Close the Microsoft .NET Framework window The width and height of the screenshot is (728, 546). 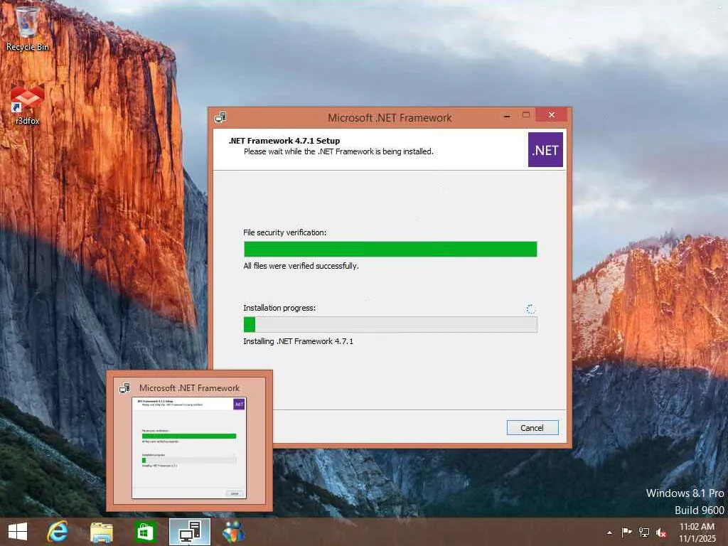click(551, 114)
